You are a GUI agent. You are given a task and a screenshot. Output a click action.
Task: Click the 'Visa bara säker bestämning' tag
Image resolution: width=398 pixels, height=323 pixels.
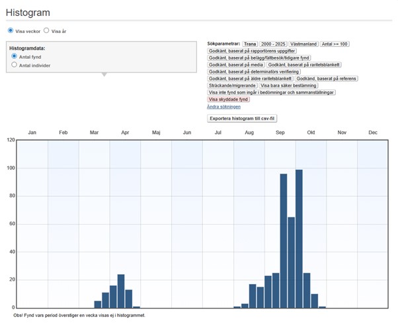pos(289,85)
